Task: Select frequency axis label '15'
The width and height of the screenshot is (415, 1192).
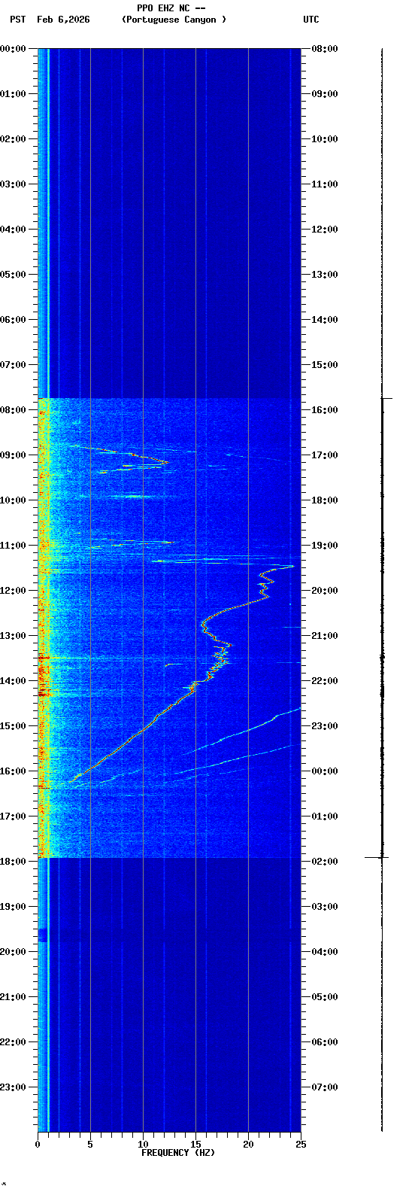Action: click(x=195, y=1145)
